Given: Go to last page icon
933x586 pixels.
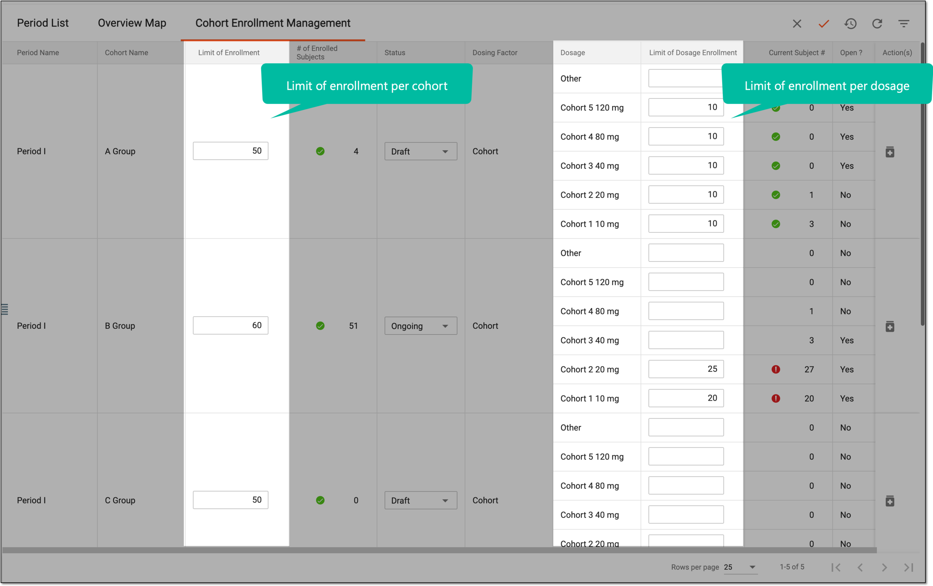Looking at the screenshot, I should coord(909,567).
